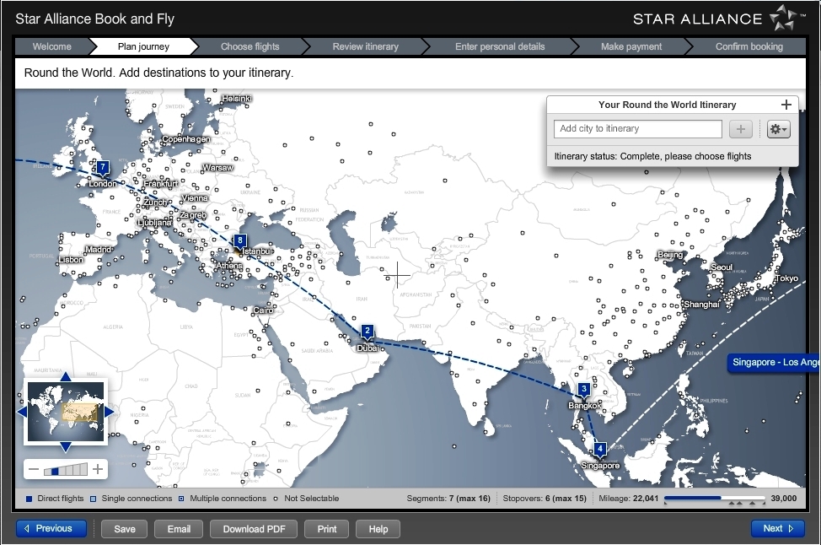Click the Help button
This screenshot has height=545, width=821.
point(378,529)
